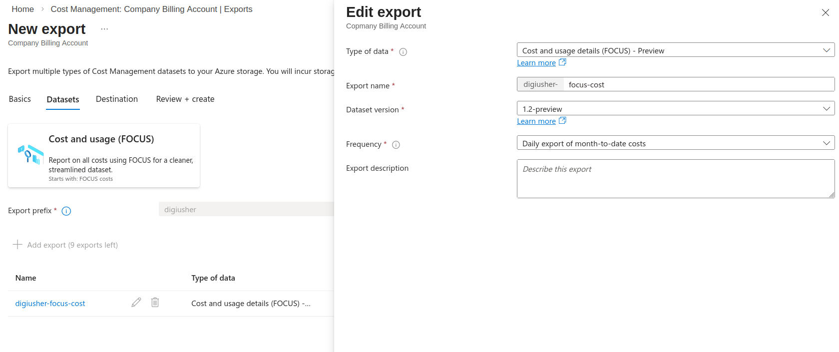Click the plus icon to add export
The width and height of the screenshot is (839, 352).
17,245
